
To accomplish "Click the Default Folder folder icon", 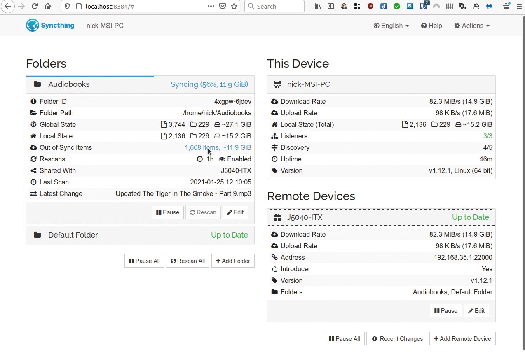I will click(37, 235).
